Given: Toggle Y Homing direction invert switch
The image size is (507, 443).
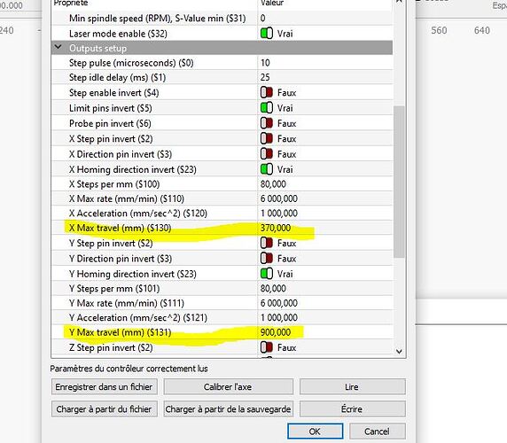Looking at the screenshot, I should tap(267, 274).
